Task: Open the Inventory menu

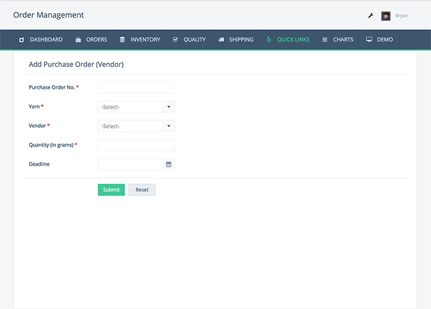Action: click(140, 40)
